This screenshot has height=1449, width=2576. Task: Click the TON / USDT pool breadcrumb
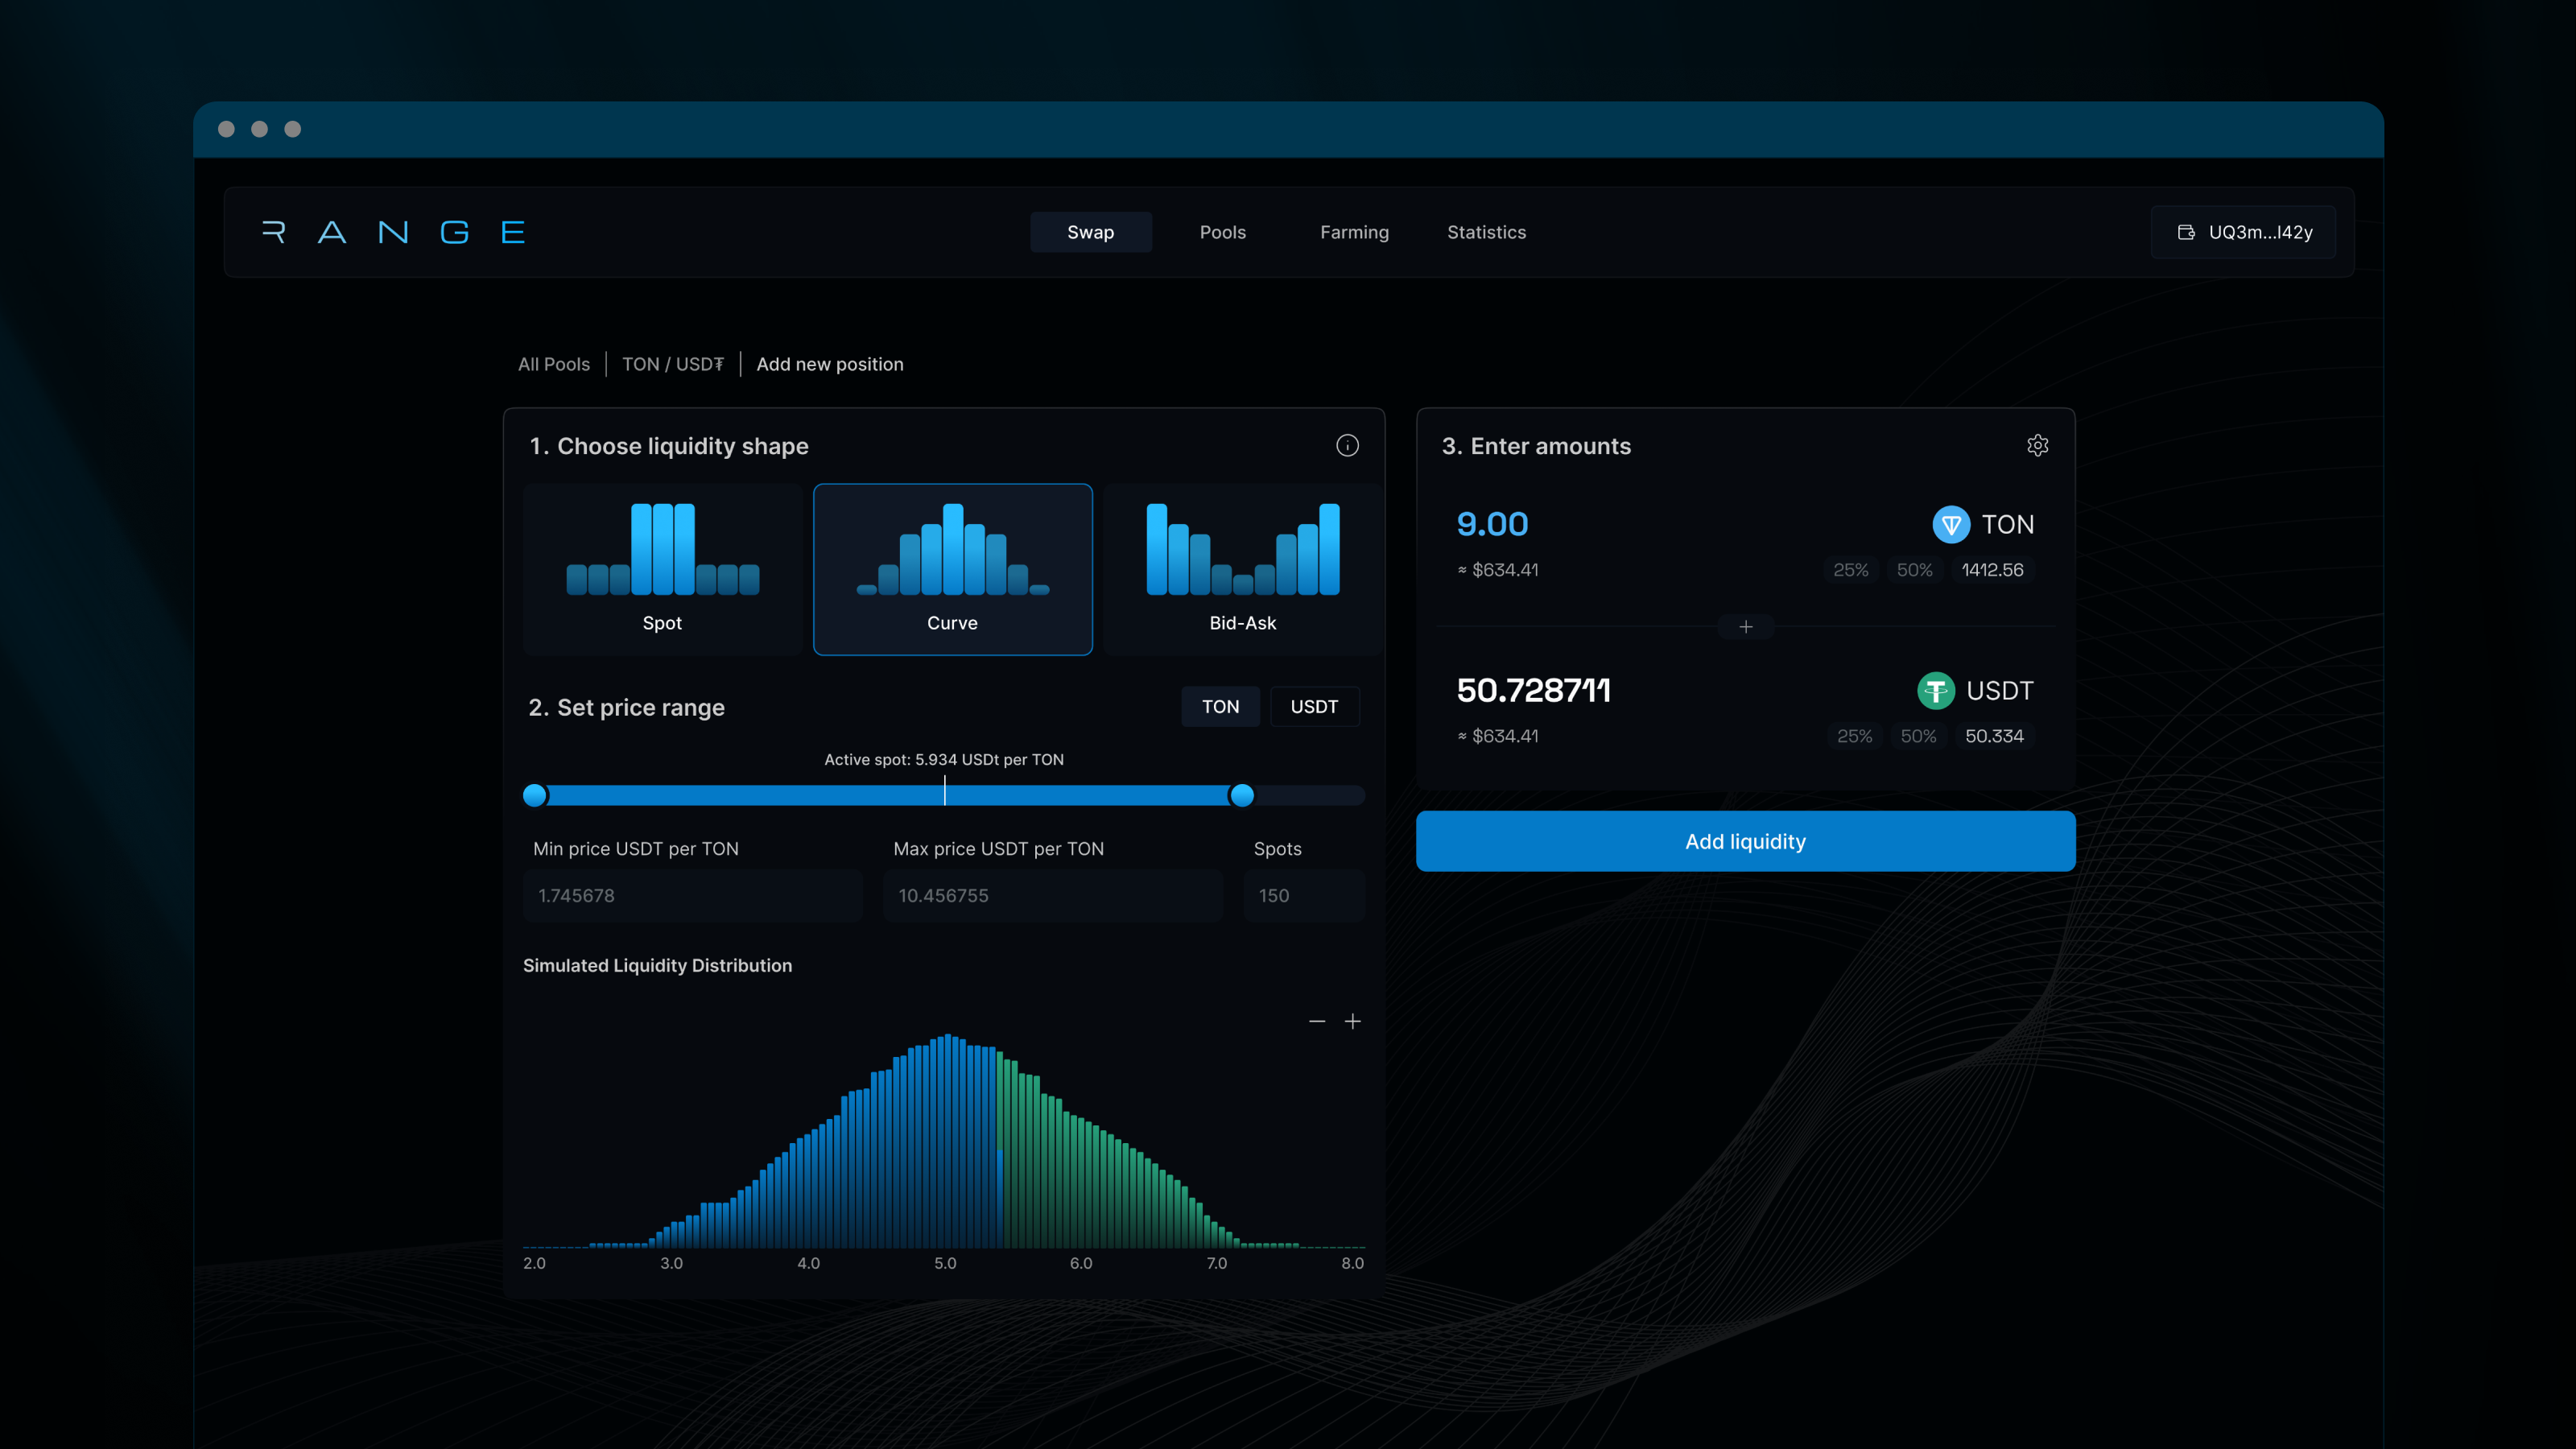(672, 364)
